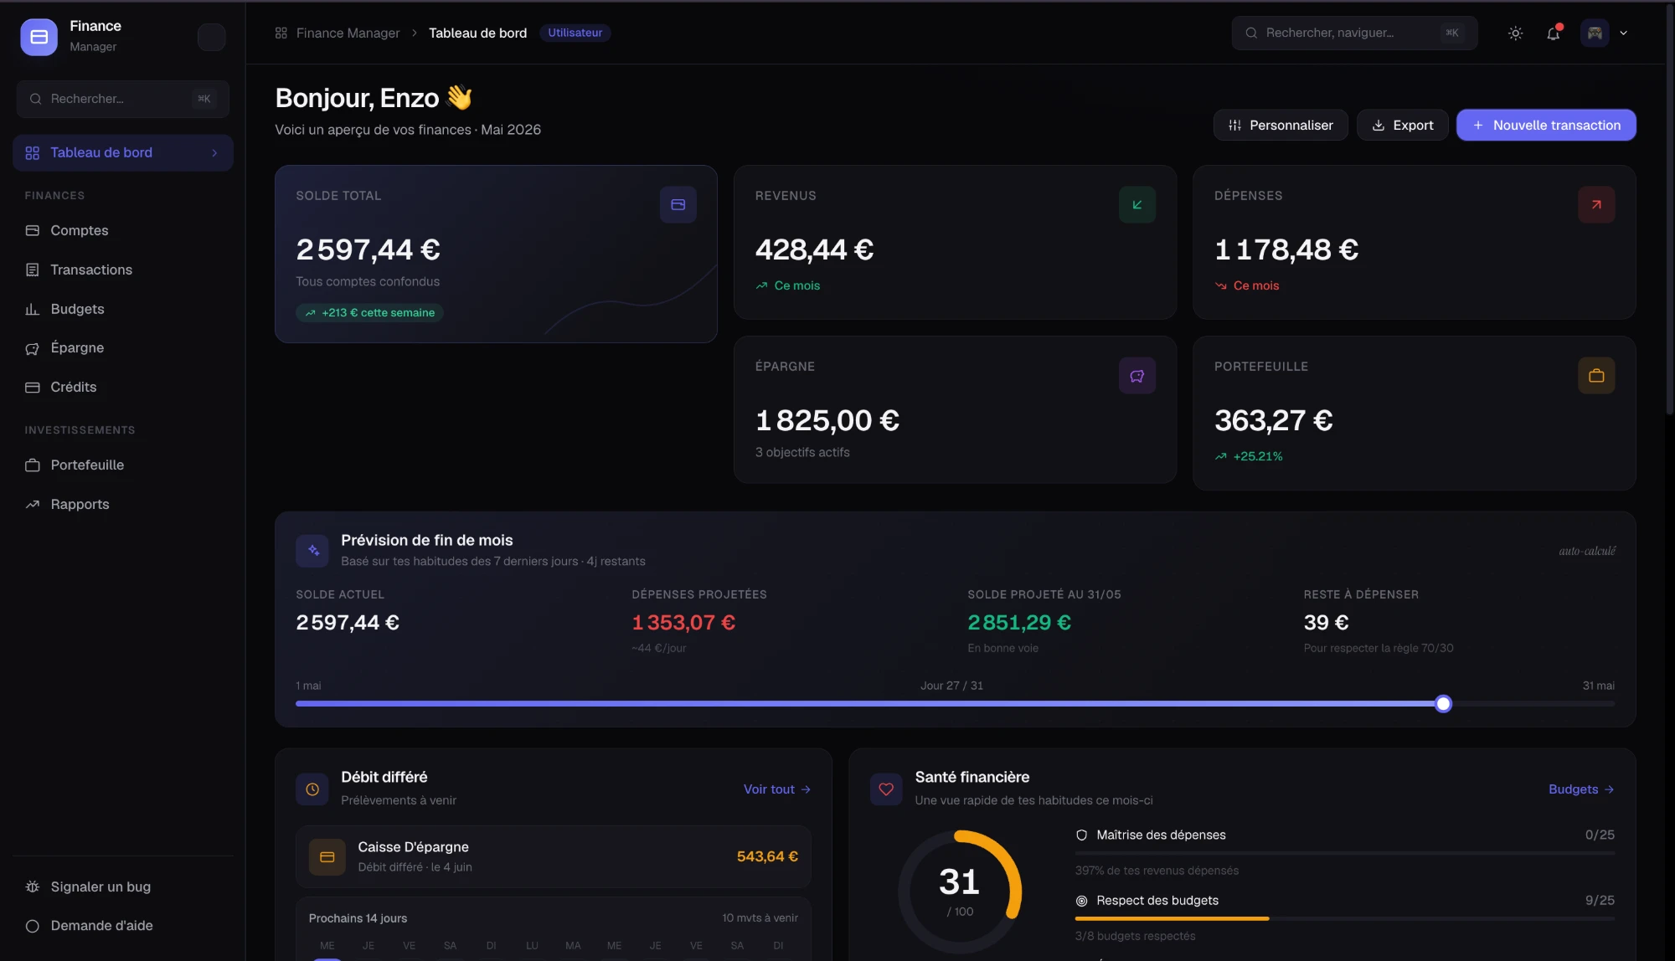1675x961 pixels.
Task: Open notifications bell icon
Action: click(1554, 33)
